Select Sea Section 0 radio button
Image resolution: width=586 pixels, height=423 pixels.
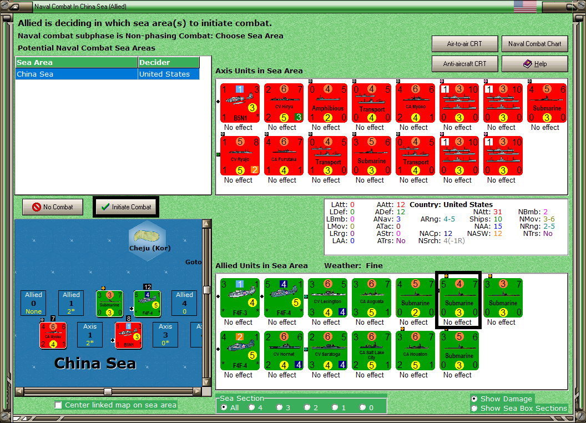(362, 407)
